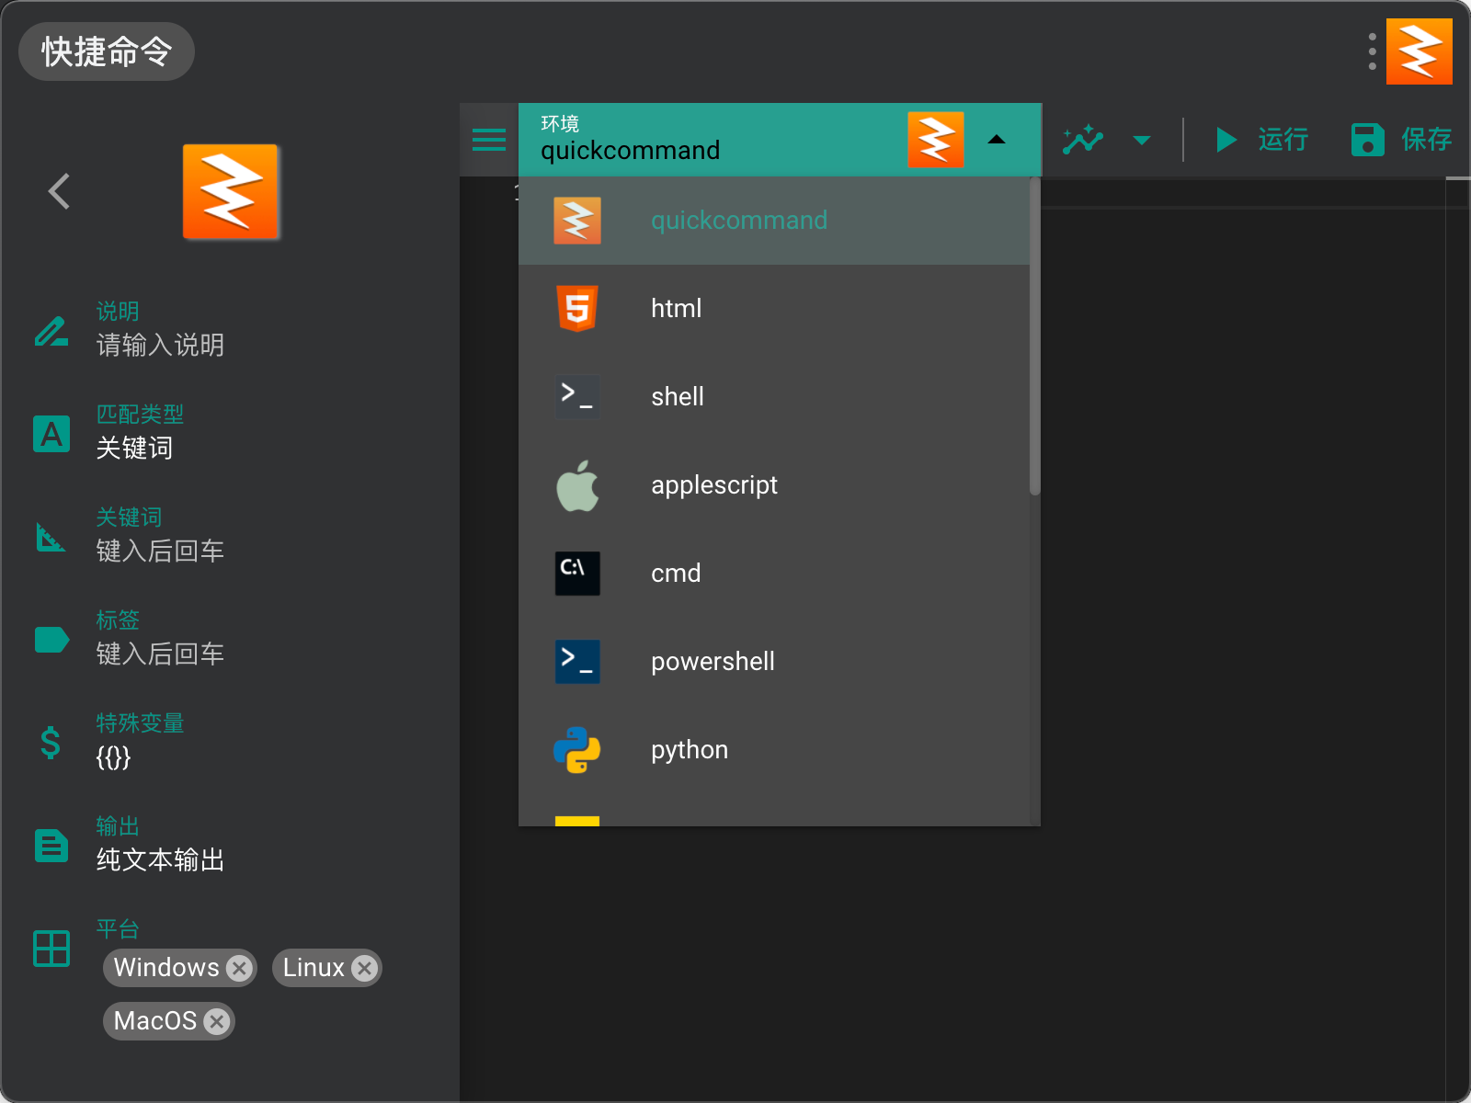
Task: Click the tag icon beside 标签
Action: tap(51, 640)
